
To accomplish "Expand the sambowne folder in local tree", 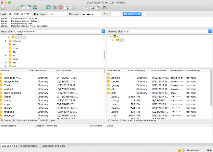I will (x=9, y=37).
